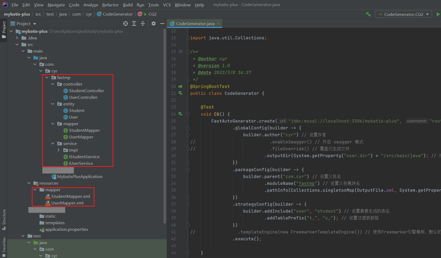441x258 pixels.
Task: Collapse the main folder
Action: [23, 51]
